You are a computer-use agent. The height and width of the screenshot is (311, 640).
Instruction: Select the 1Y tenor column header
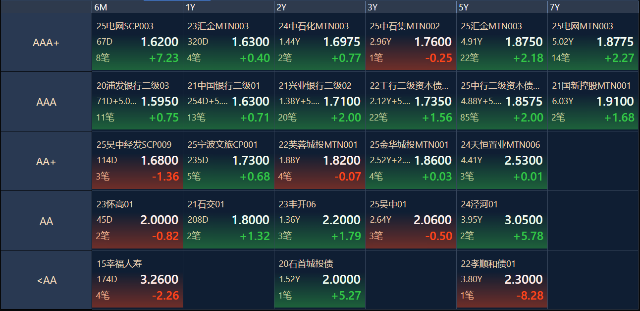(x=228, y=7)
